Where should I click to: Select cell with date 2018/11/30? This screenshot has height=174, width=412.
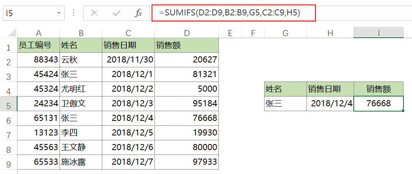point(128,60)
